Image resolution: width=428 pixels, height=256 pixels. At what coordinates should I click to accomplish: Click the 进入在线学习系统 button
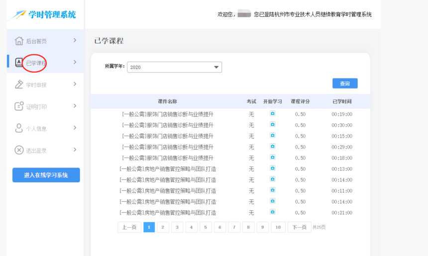pyautogui.click(x=46, y=175)
